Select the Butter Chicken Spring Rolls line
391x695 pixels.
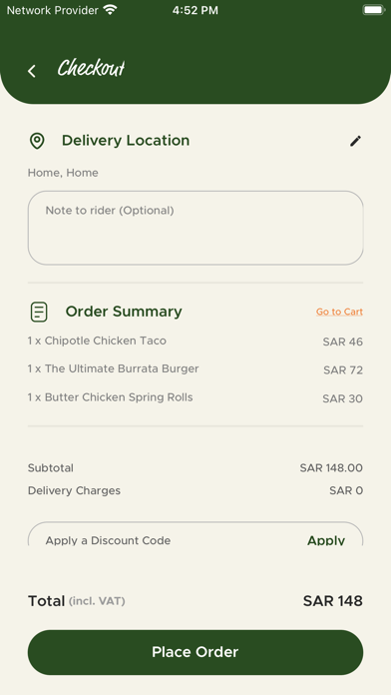pyautogui.click(x=195, y=397)
